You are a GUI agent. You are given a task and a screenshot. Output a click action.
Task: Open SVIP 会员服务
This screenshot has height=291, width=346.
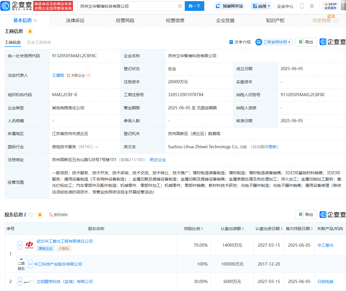331,6
